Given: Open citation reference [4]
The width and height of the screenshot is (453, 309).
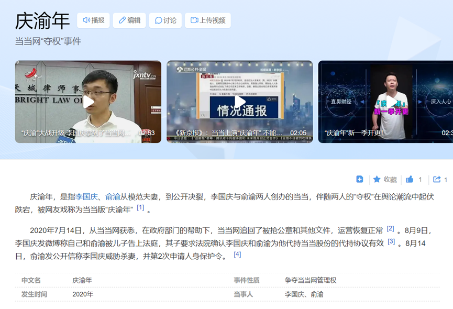Looking at the screenshot, I should click(237, 254).
